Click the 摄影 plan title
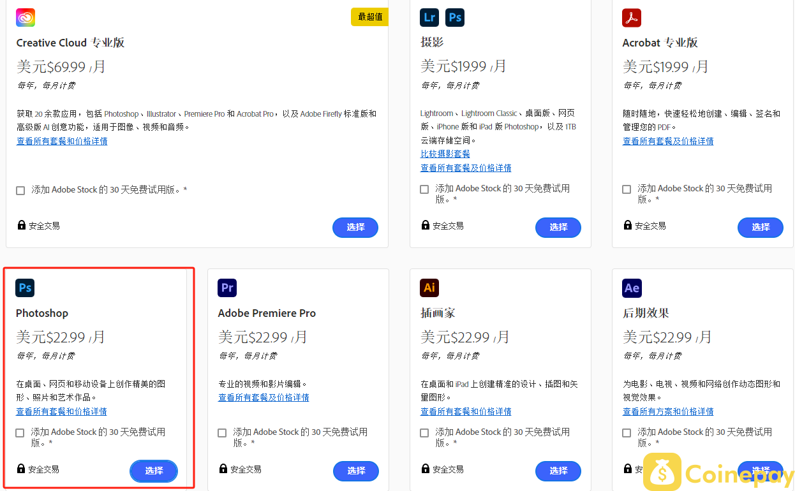795x491 pixels. [432, 42]
